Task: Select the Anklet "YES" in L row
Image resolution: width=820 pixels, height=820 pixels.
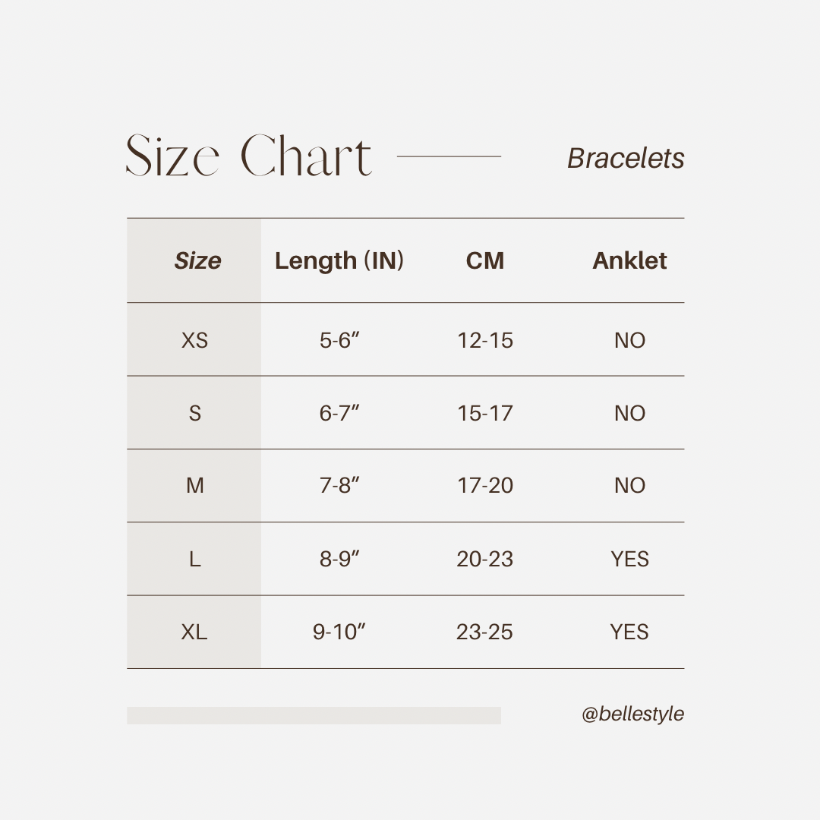Action: [x=629, y=559]
